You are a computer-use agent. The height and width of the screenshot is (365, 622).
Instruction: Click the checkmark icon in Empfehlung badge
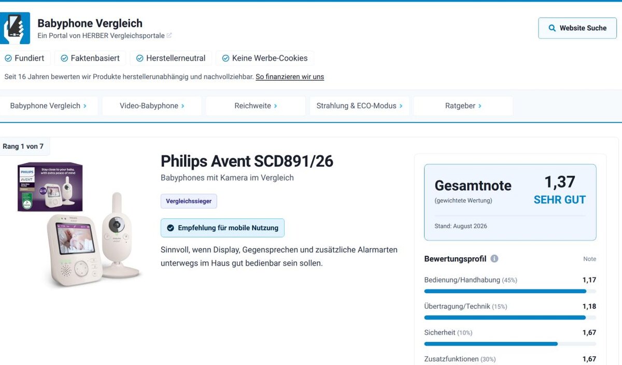[171, 228]
